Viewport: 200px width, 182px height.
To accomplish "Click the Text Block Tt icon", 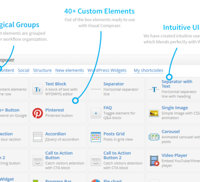I will pos(38,90).
